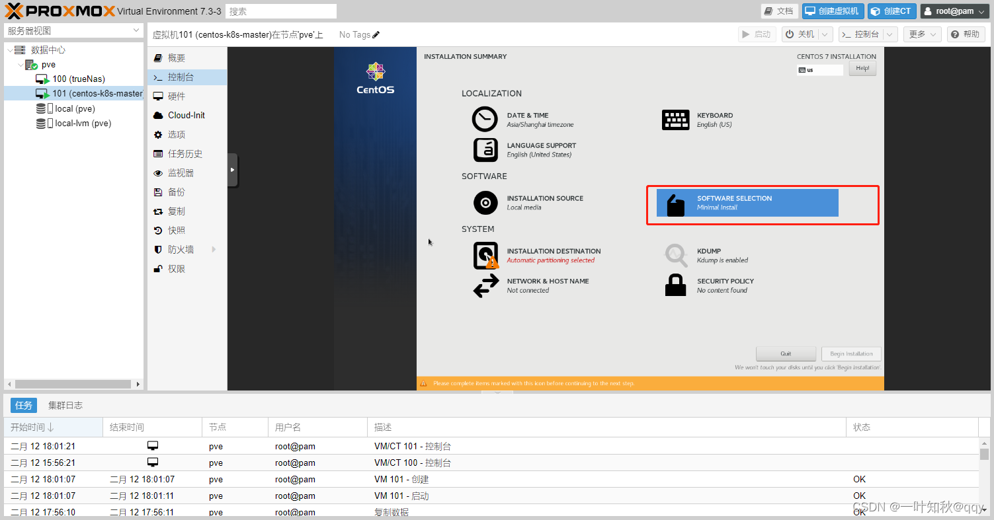Focus the 搜索 search field
994x520 pixels.
[281, 11]
